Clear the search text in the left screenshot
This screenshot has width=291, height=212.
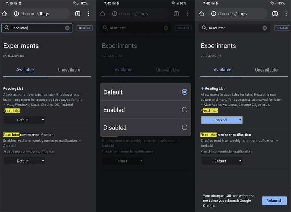67,28
